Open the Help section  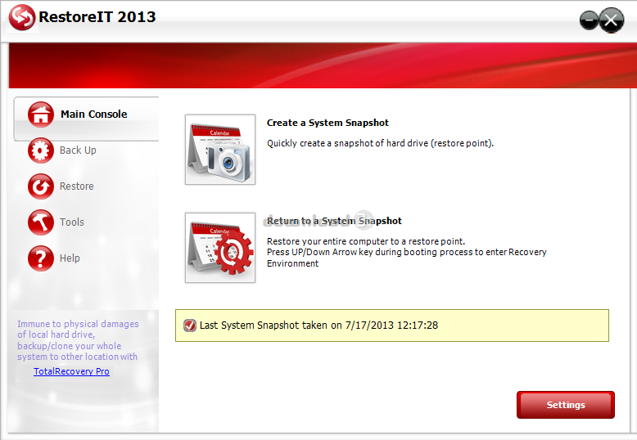(x=70, y=258)
